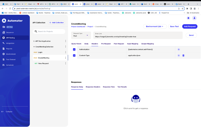Switch to Body tab
The height and width of the screenshot is (127, 201).
86,44
